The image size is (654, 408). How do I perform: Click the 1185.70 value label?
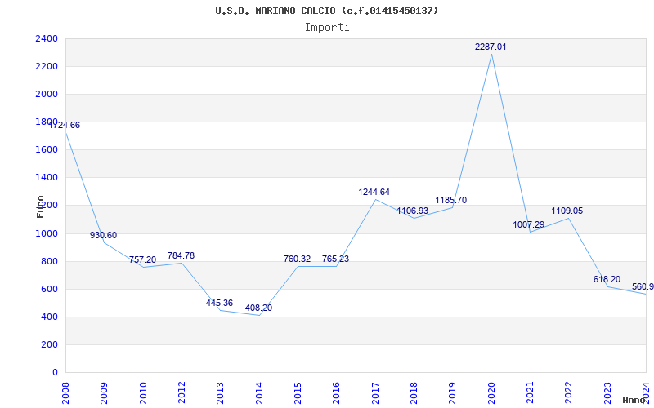pyautogui.click(x=451, y=200)
